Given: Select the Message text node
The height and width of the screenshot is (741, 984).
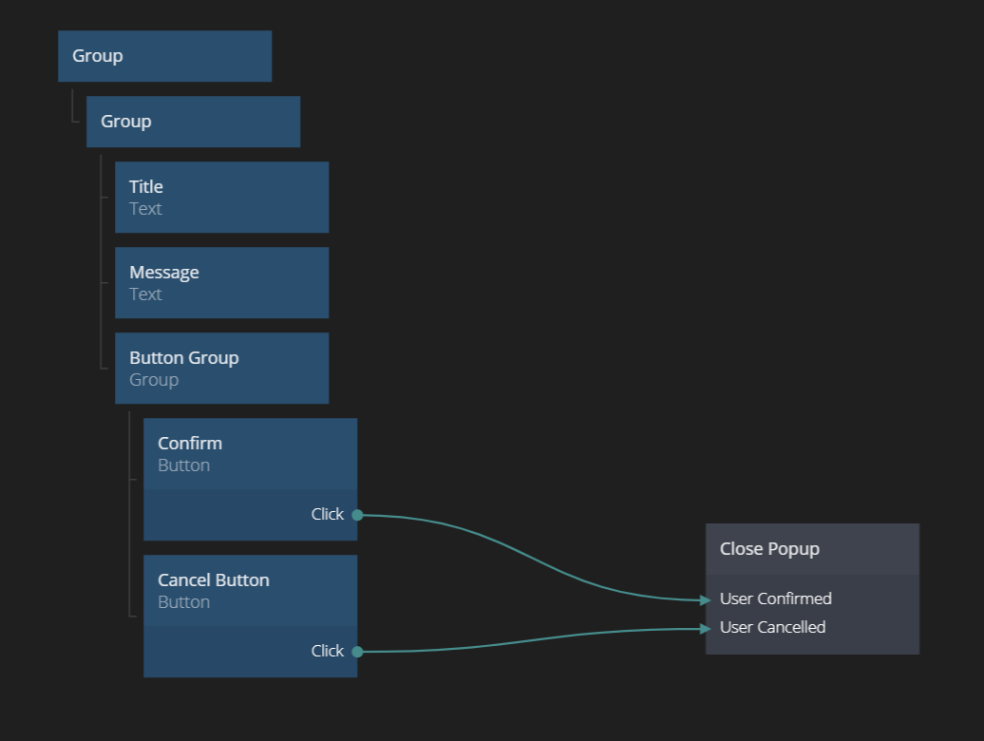Looking at the screenshot, I should 221,282.
